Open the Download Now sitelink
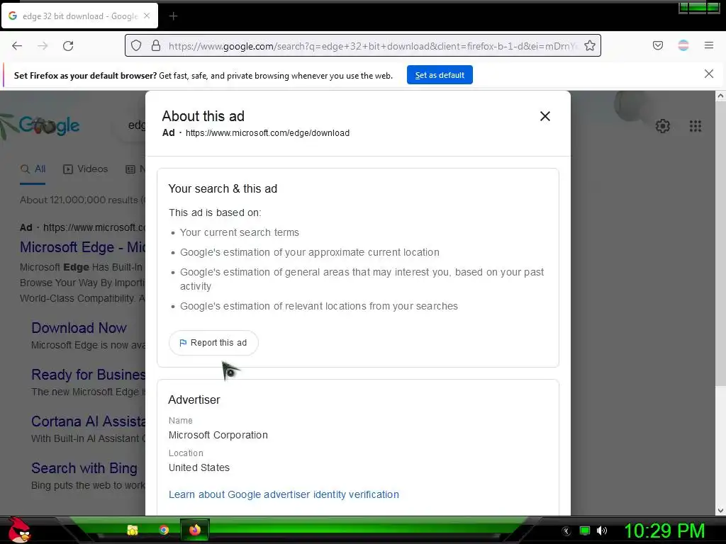 coord(79,328)
